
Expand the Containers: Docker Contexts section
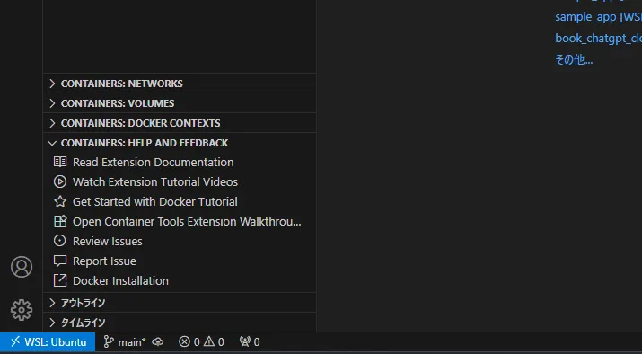coord(180,123)
